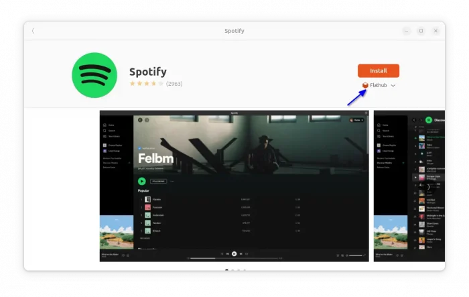
Task: Select Home in the Spotify screenshot sidebar
Action: pyautogui.click(x=111, y=125)
